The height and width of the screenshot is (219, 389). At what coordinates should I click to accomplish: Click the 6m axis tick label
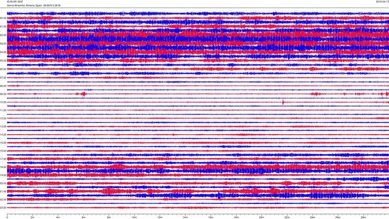(x=83, y=217)
